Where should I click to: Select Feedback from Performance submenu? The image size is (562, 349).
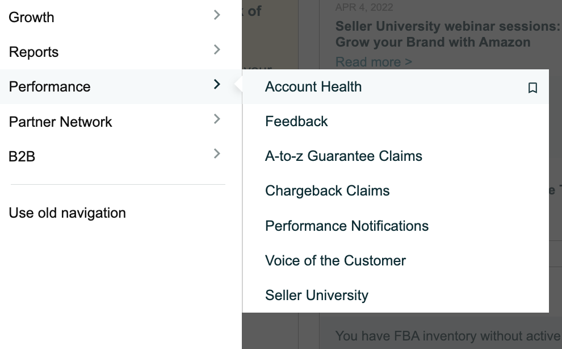[x=296, y=122]
